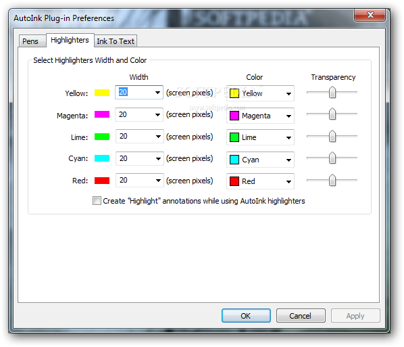Click the Magenta row transparency slider thumb
This screenshot has width=404, height=347.
tap(332, 114)
